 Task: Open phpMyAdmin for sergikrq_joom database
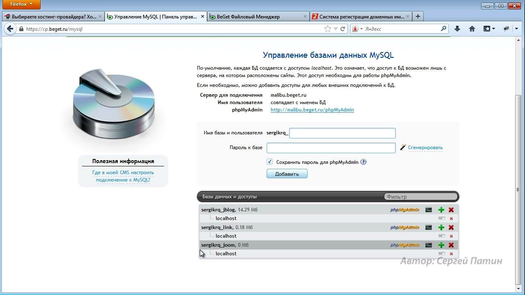coord(404,245)
